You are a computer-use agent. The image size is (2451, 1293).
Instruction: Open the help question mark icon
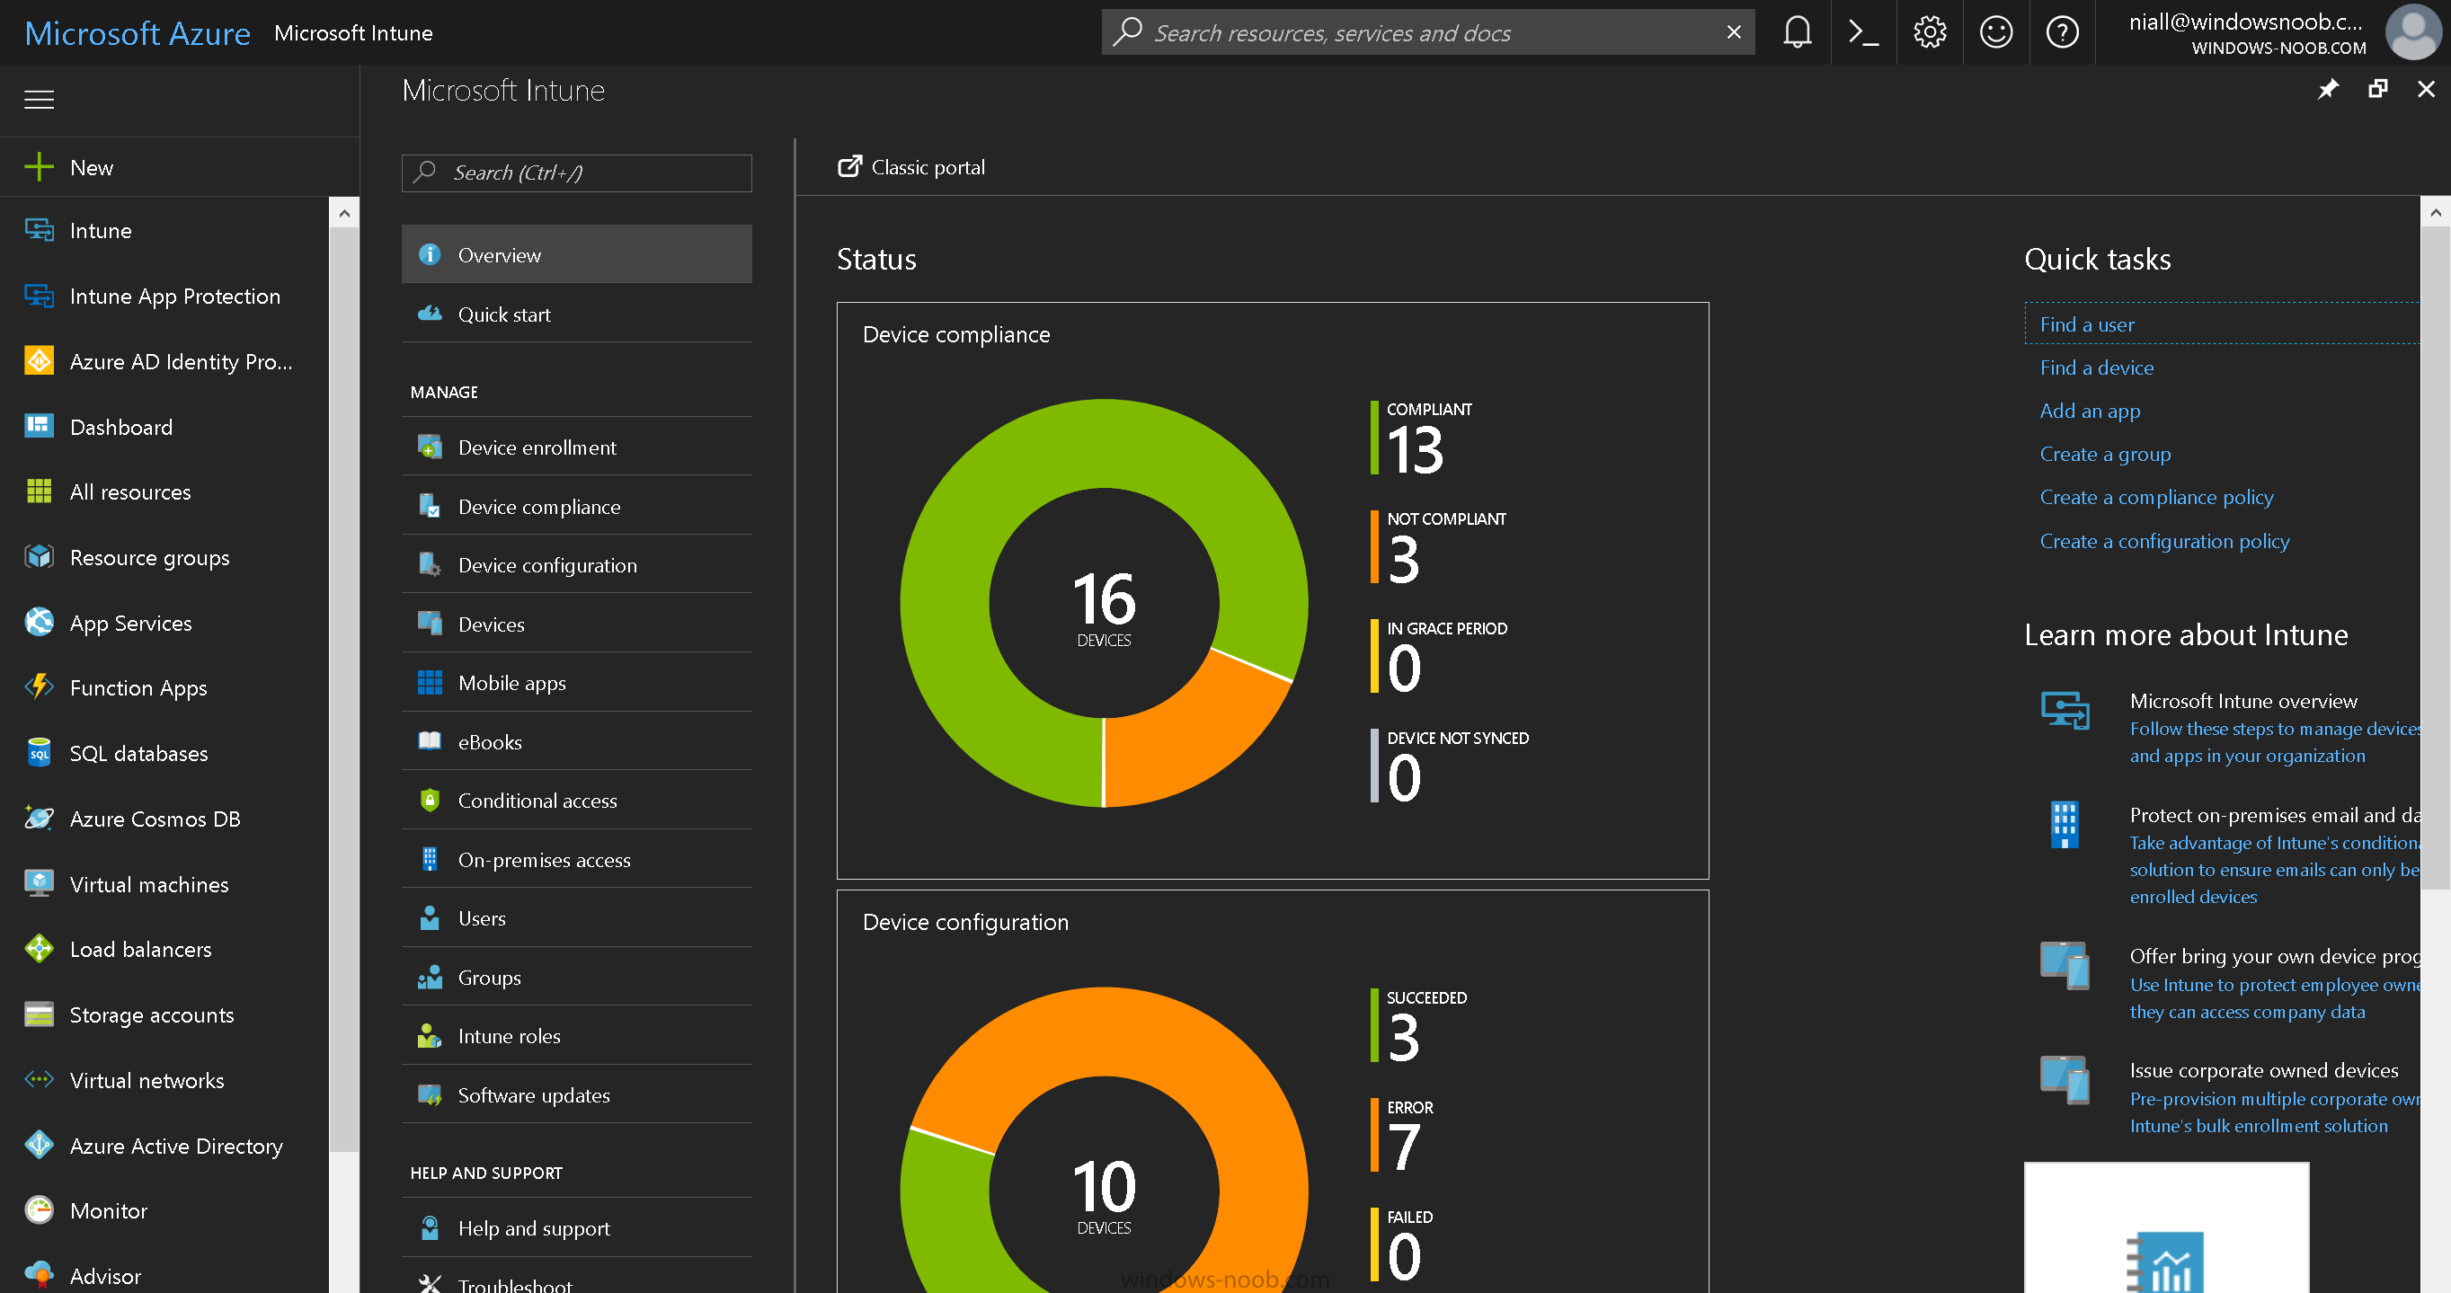2062,32
